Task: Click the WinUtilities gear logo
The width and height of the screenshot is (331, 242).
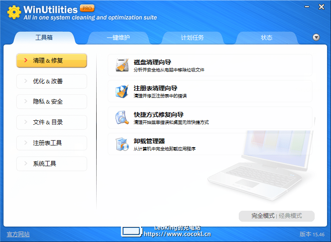Action: pos(14,12)
